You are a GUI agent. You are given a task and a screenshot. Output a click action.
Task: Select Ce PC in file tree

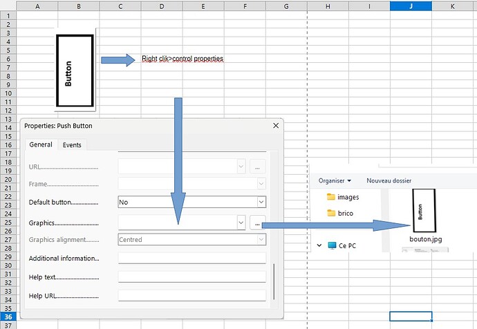tap(342, 245)
